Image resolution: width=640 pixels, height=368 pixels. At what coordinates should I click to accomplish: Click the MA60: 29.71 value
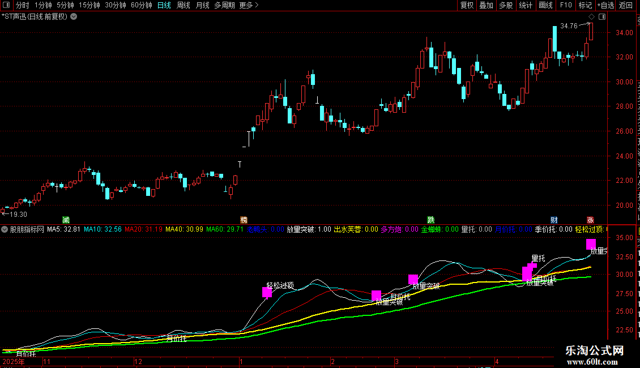tap(224, 229)
